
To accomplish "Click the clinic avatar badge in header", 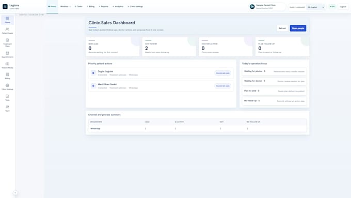I will coord(252,7).
